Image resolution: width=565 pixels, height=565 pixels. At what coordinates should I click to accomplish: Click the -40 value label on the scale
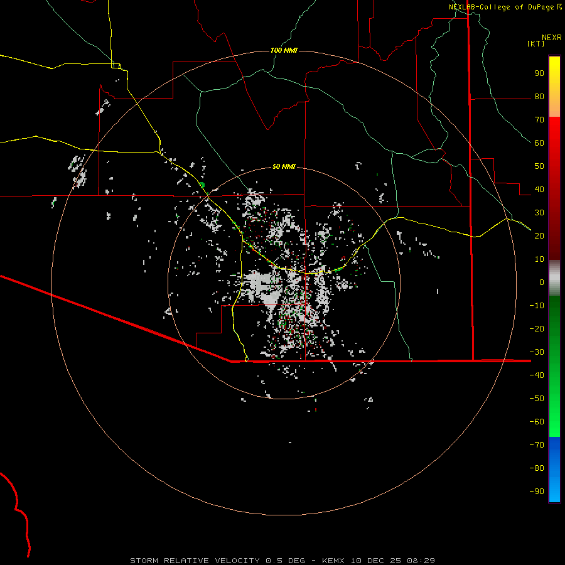[x=537, y=375]
